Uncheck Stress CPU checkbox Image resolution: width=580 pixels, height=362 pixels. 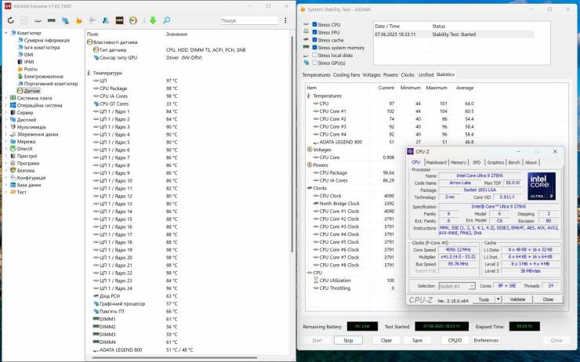pos(314,24)
